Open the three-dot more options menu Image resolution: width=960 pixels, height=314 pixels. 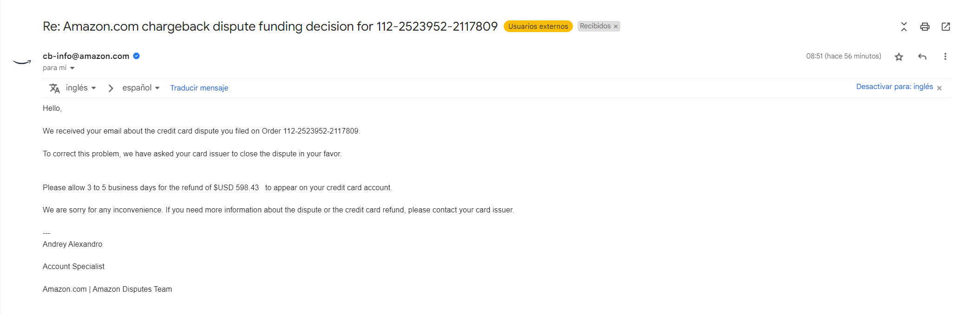[x=945, y=57]
